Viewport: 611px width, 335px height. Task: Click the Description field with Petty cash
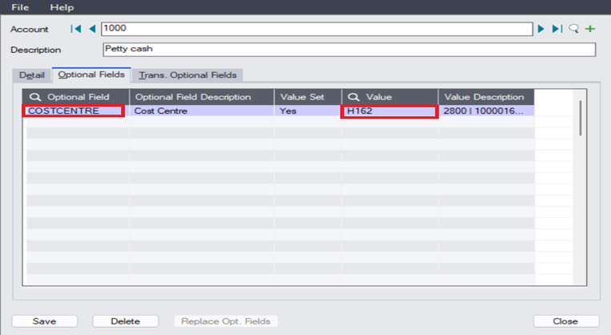tap(349, 50)
